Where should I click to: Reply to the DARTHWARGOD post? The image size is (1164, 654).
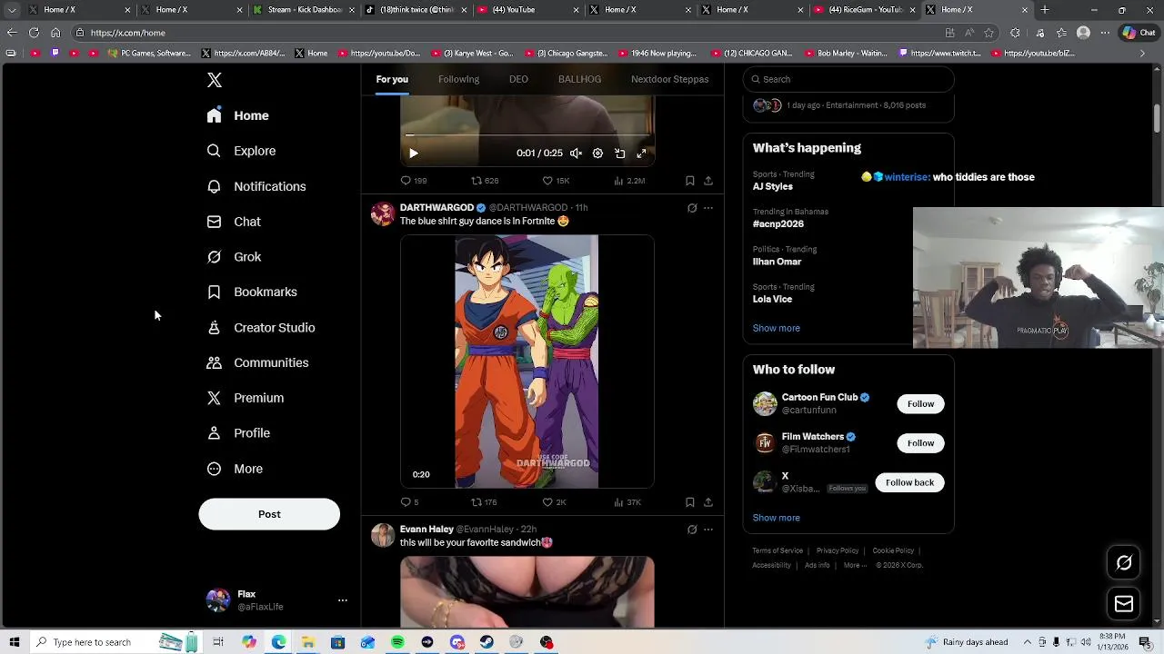coord(409,502)
